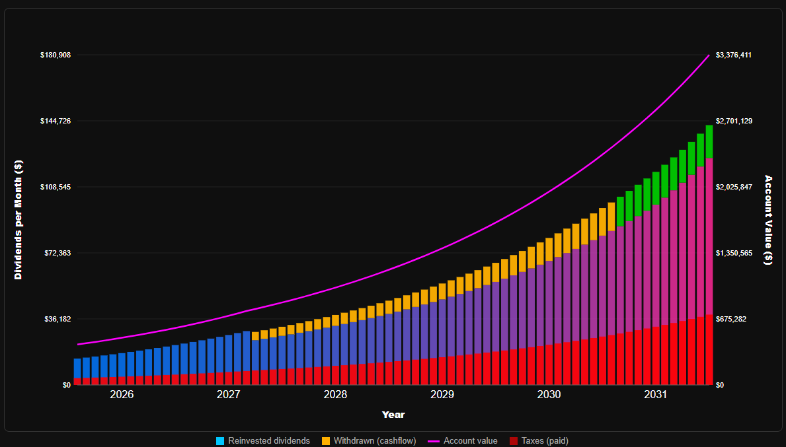Click the $180,908 left axis tick label

click(56, 55)
